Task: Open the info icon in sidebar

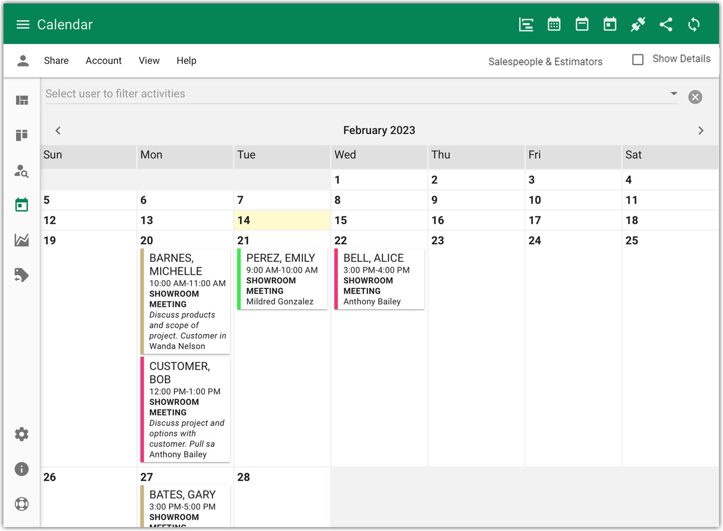Action: 22,469
